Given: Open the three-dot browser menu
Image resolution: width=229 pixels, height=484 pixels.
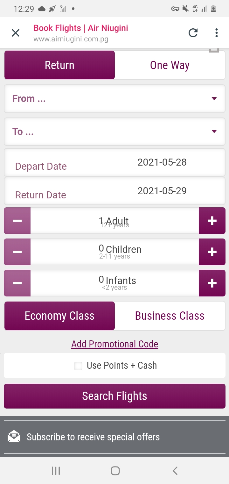Looking at the screenshot, I should [x=216, y=33].
